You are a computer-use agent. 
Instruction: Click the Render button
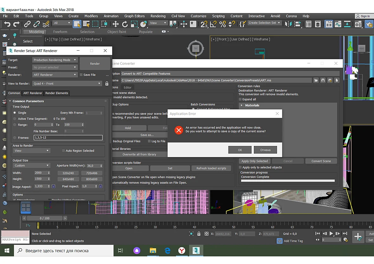point(95,64)
